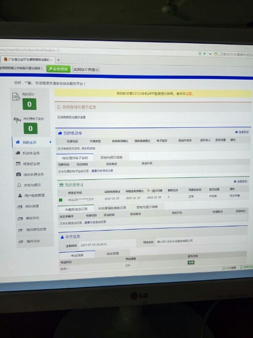Click the 我的记分 document icon
253x338 pixels.
(x=16, y=97)
